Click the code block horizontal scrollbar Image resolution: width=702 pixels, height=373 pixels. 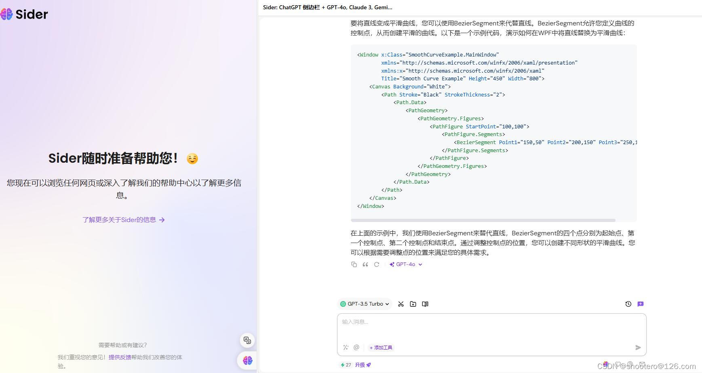pyautogui.click(x=483, y=220)
